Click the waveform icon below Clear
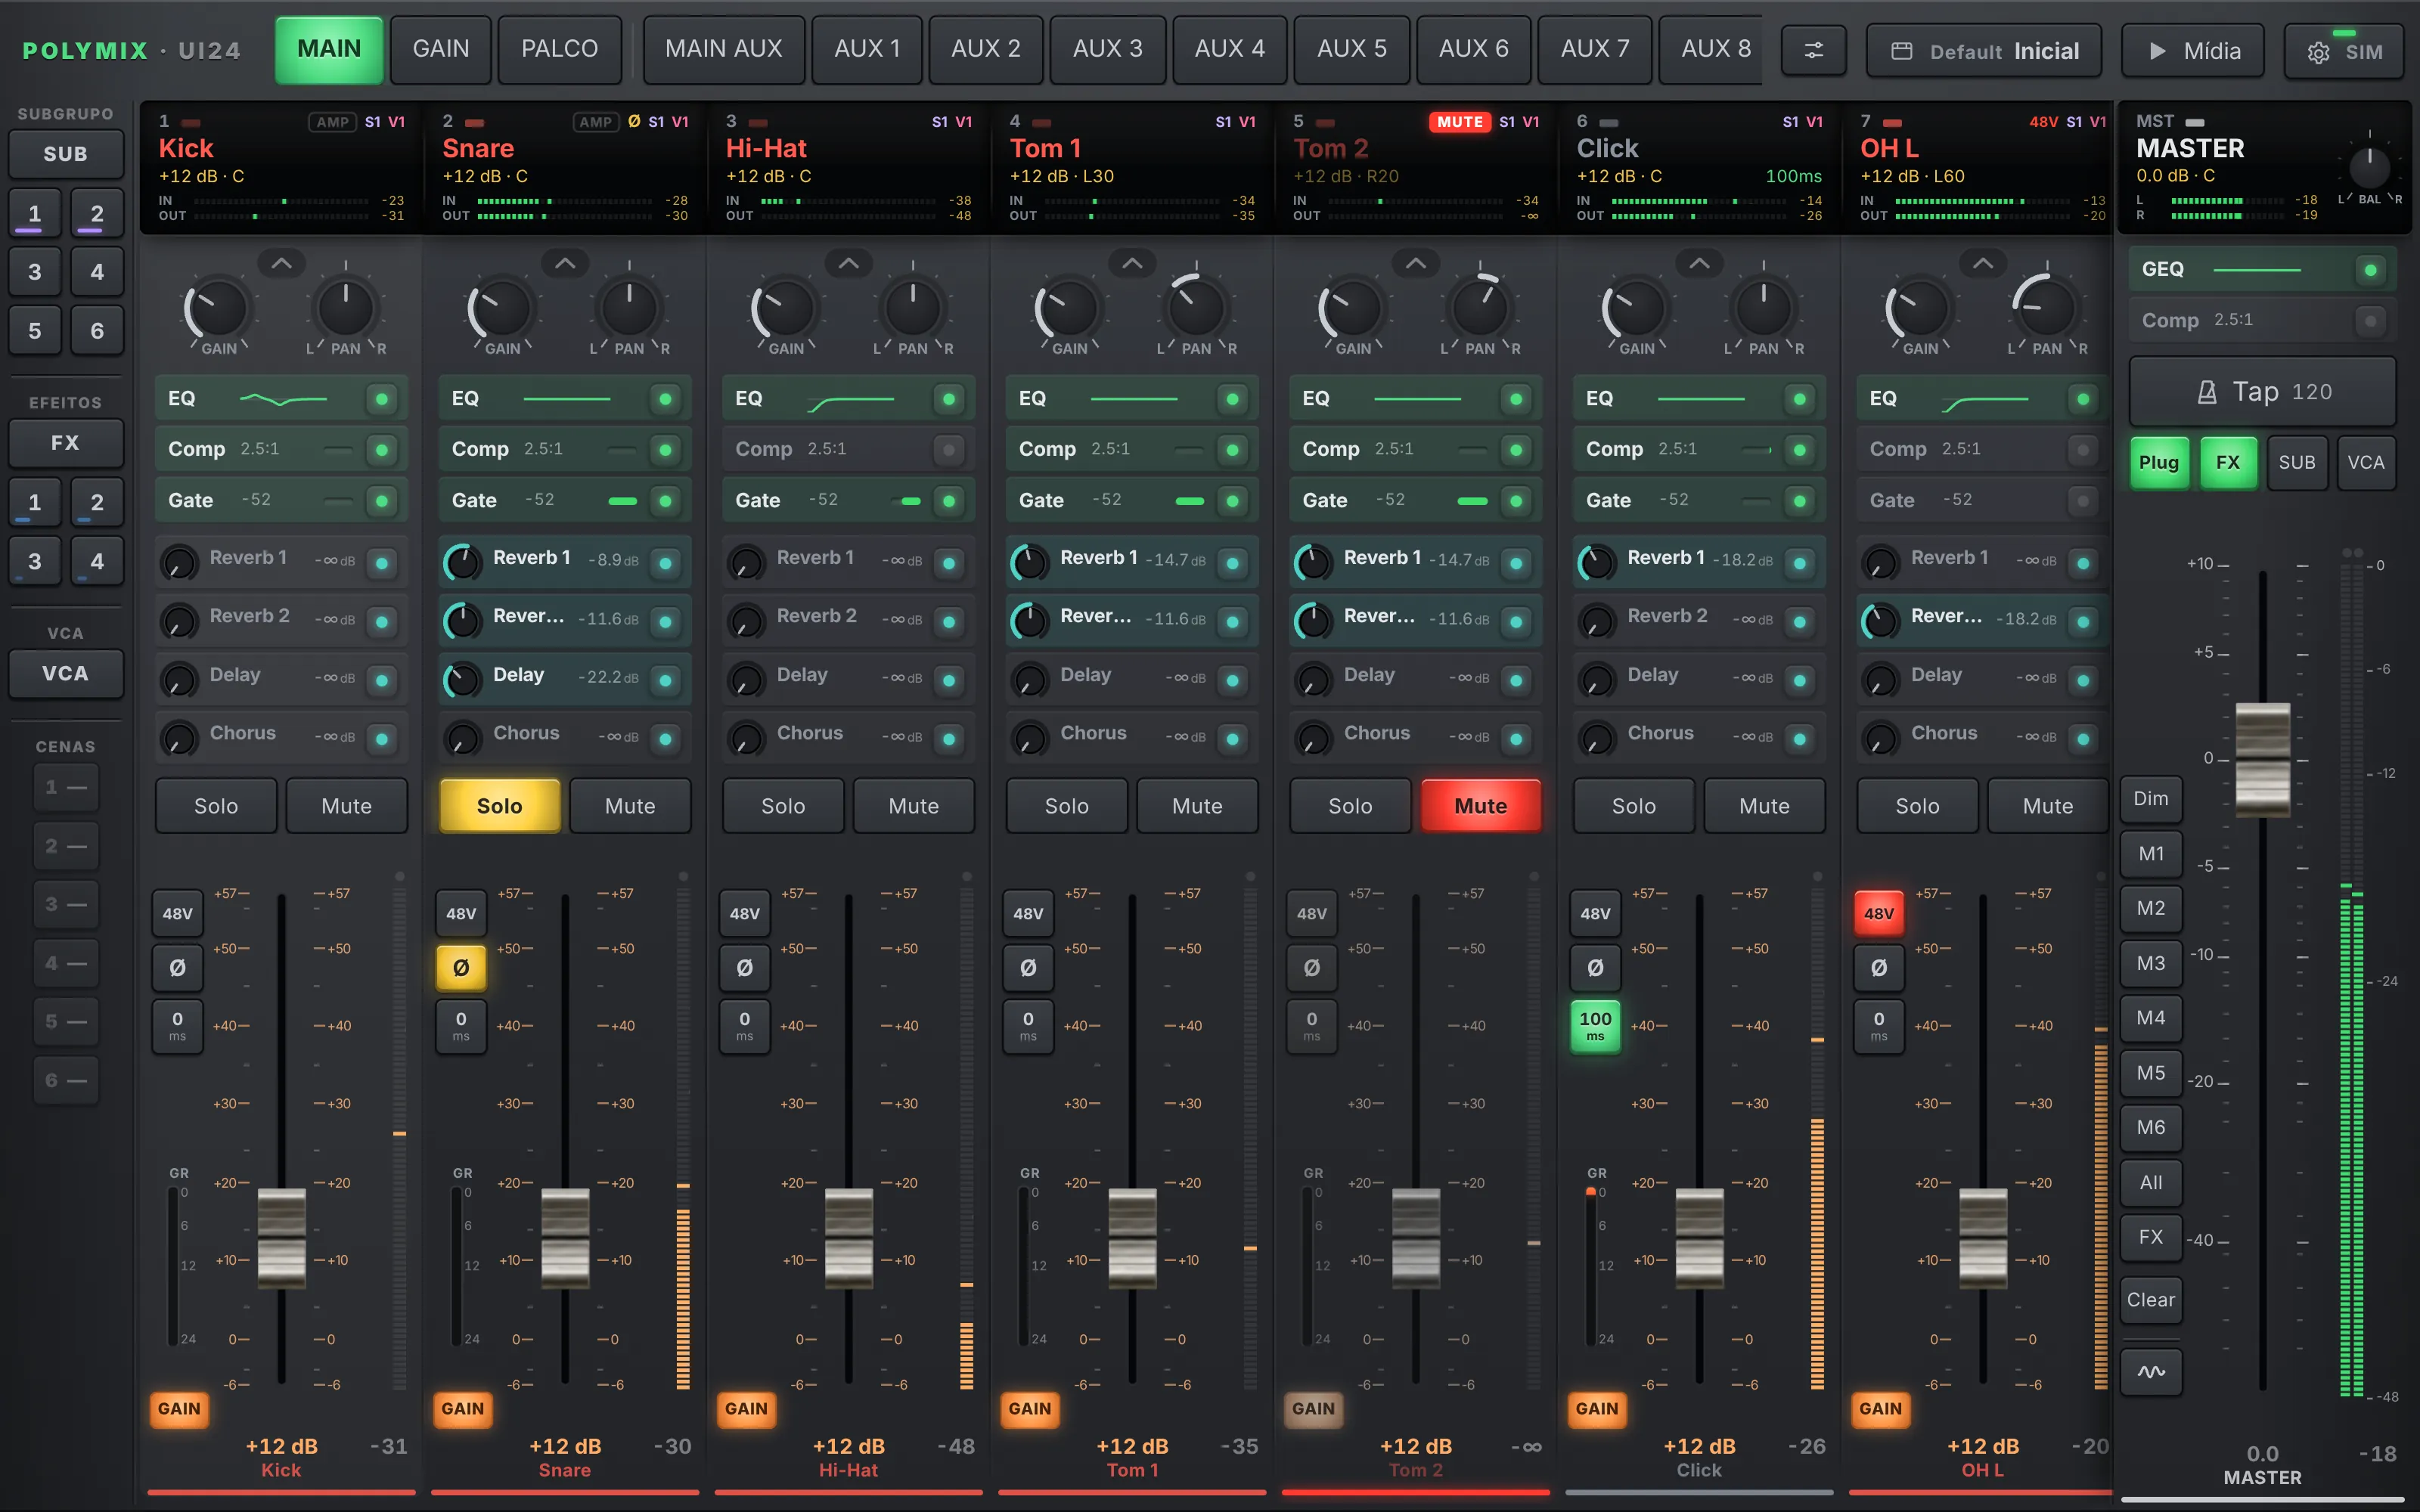Image resolution: width=2420 pixels, height=1512 pixels. pos(2151,1371)
